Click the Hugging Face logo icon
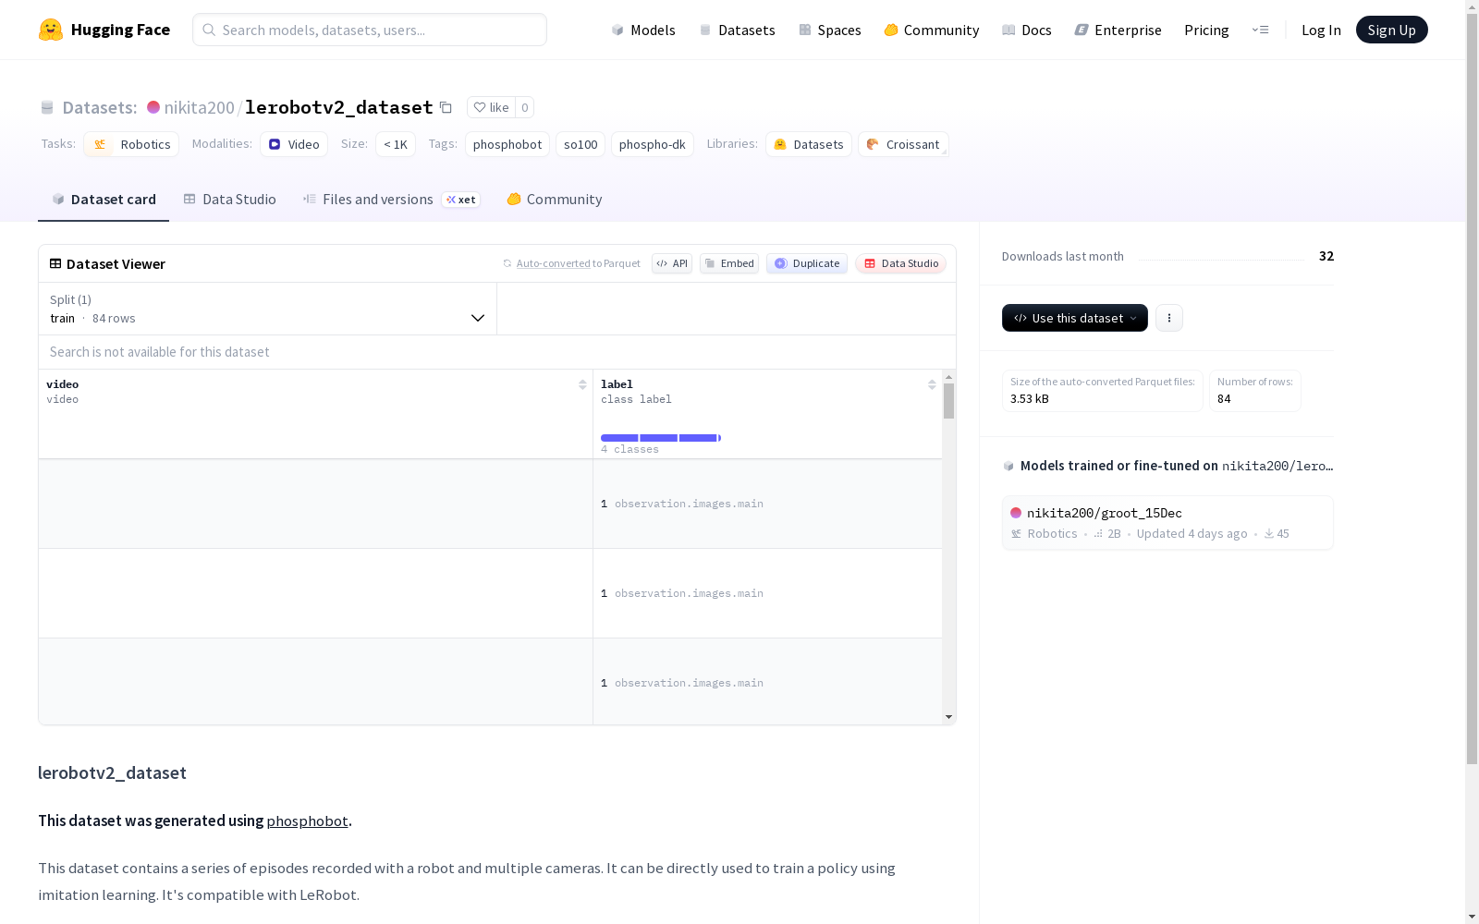Image resolution: width=1479 pixels, height=924 pixels. click(51, 30)
